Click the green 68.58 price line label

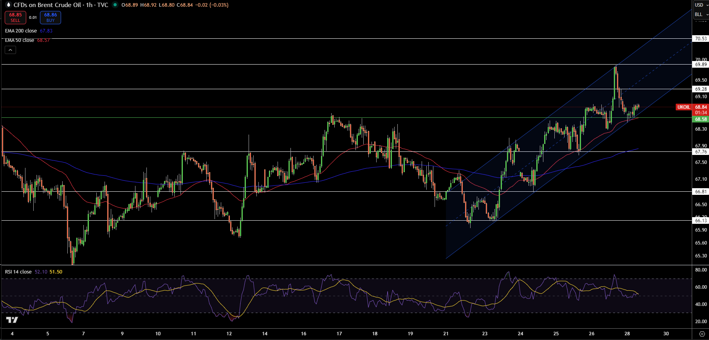pyautogui.click(x=700, y=119)
